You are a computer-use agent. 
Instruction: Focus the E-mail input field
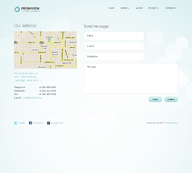click(x=114, y=46)
